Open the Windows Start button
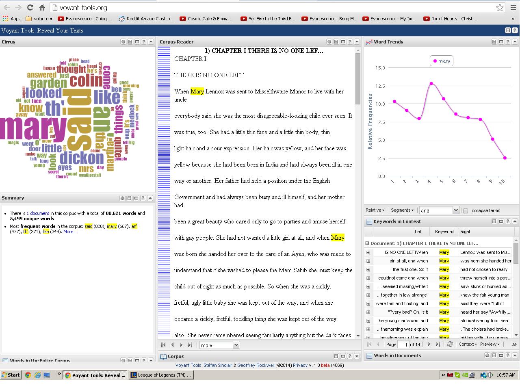 pos(11,375)
